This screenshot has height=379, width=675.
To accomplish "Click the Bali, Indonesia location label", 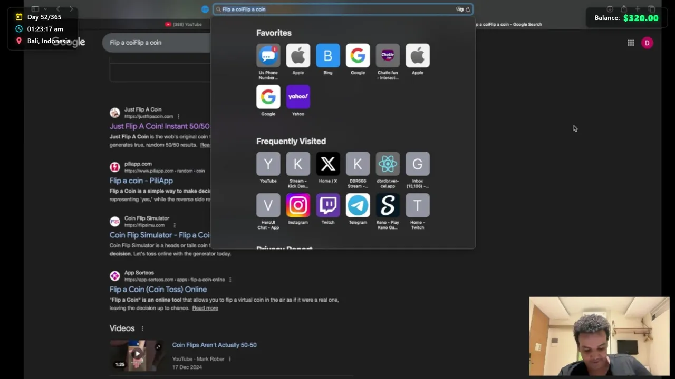I will point(49,41).
